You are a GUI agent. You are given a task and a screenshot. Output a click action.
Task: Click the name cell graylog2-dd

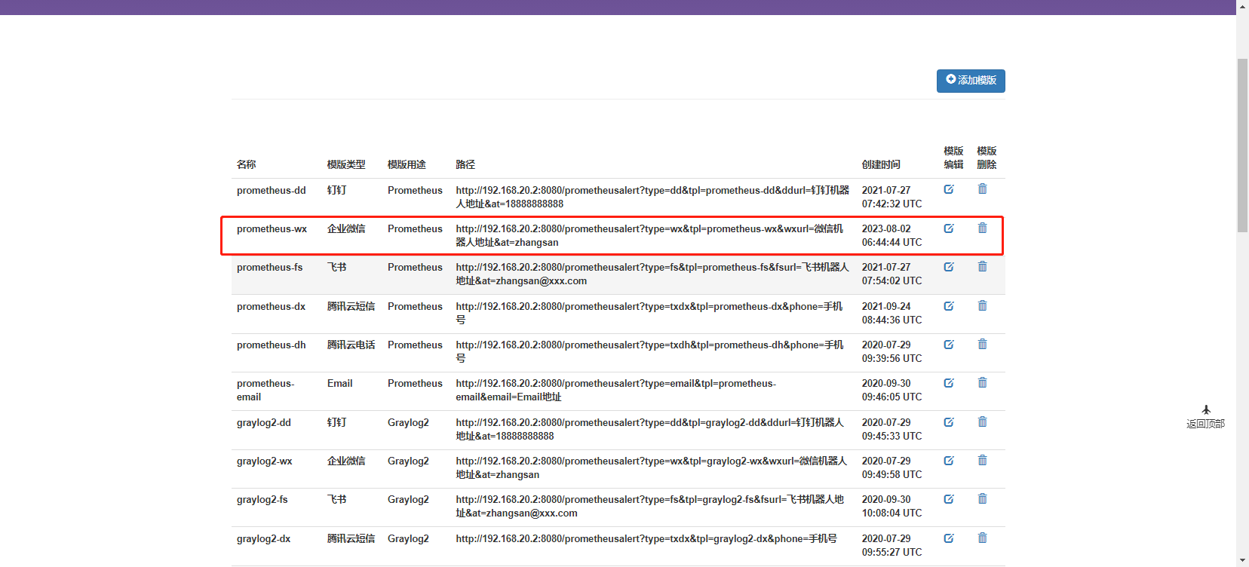tap(264, 422)
